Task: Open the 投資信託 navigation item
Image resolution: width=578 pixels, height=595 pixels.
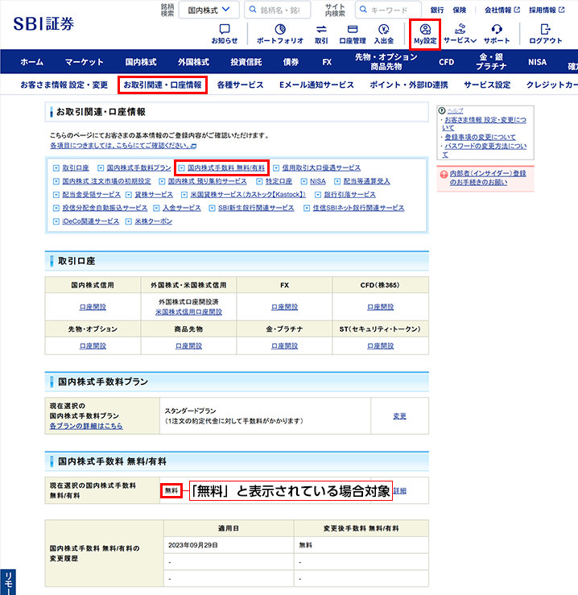Action: coord(246,62)
